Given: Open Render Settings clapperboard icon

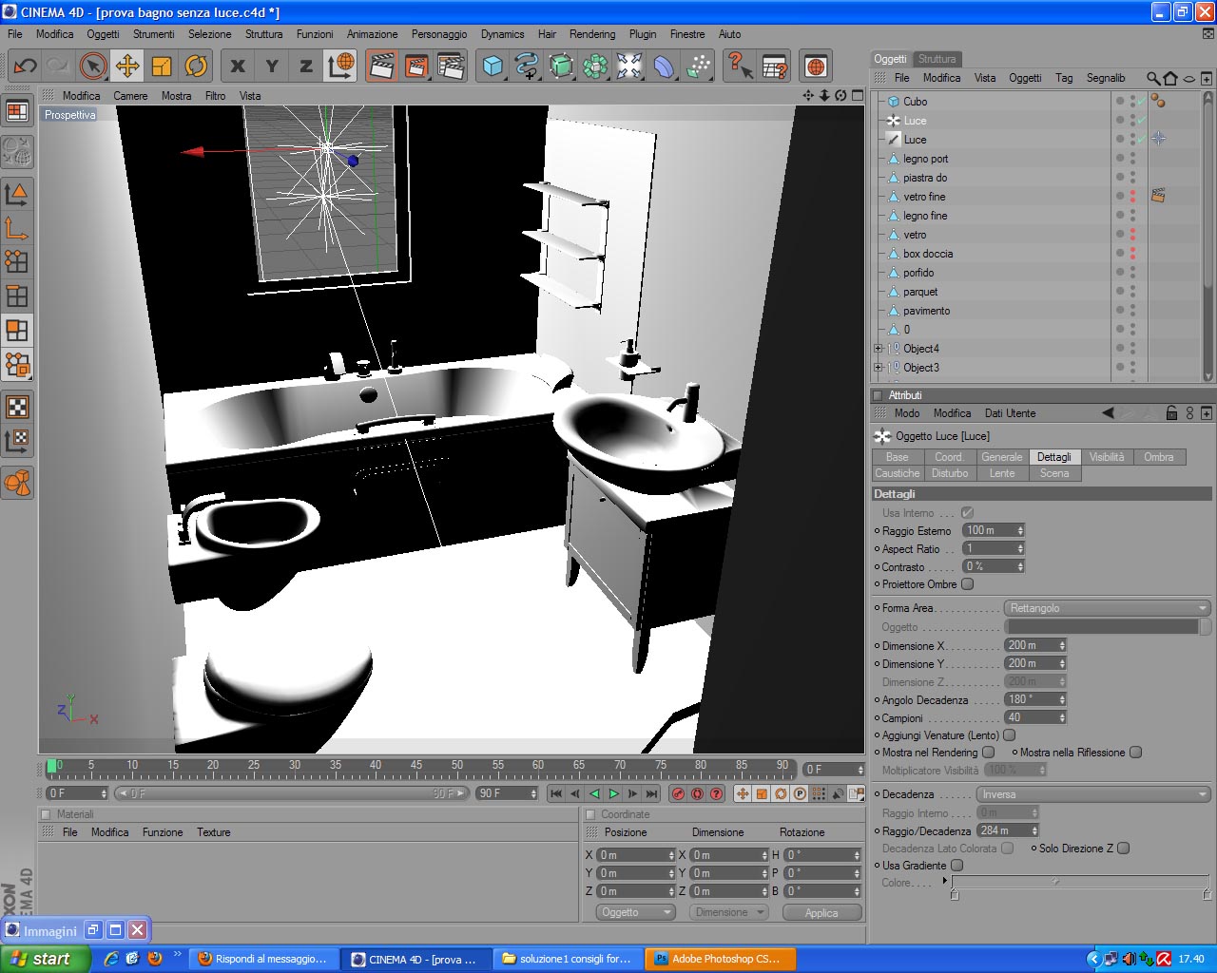Looking at the screenshot, I should [x=451, y=66].
